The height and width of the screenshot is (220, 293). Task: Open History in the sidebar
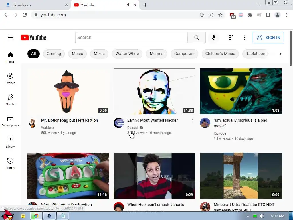point(10,163)
